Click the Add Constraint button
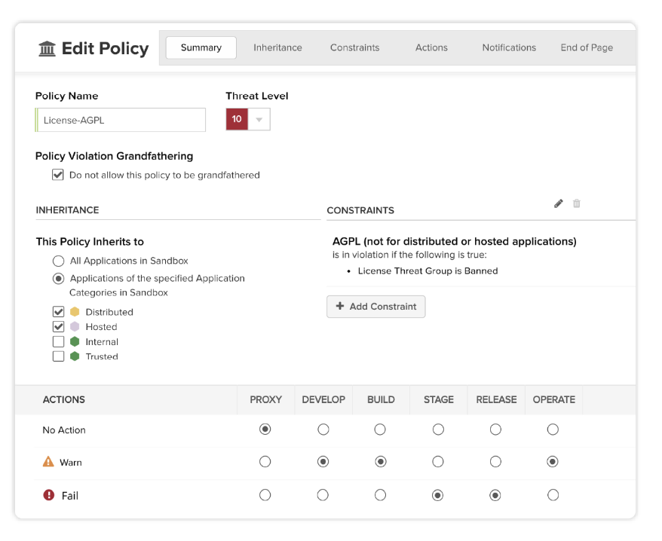 pyautogui.click(x=375, y=307)
